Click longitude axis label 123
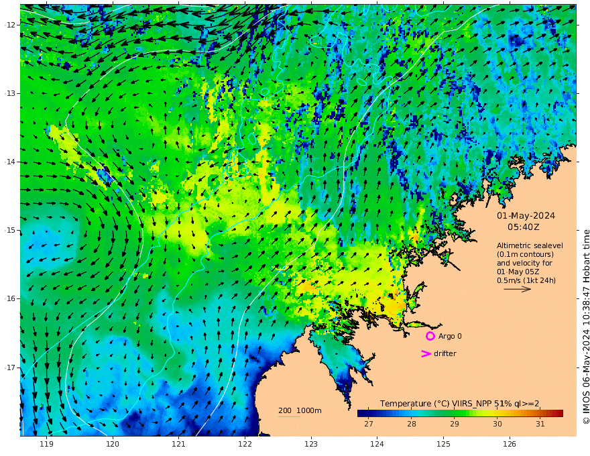 (311, 444)
